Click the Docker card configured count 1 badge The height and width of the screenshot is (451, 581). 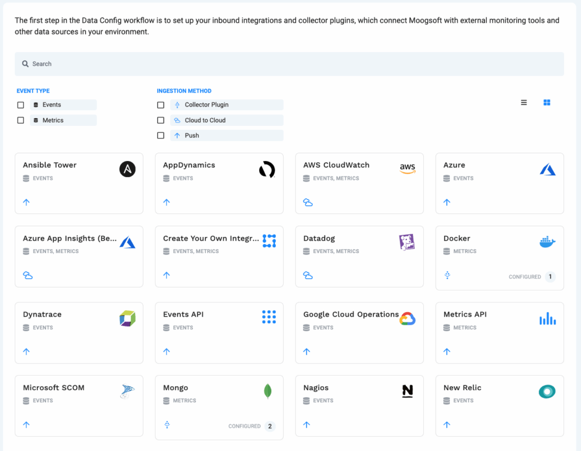(x=550, y=276)
